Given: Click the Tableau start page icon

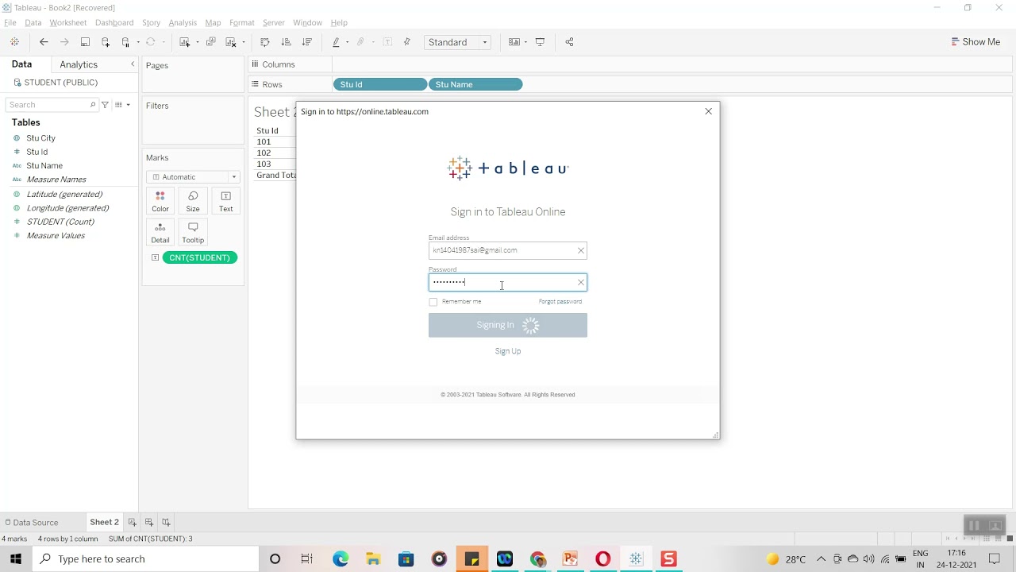Looking at the screenshot, I should [x=14, y=42].
